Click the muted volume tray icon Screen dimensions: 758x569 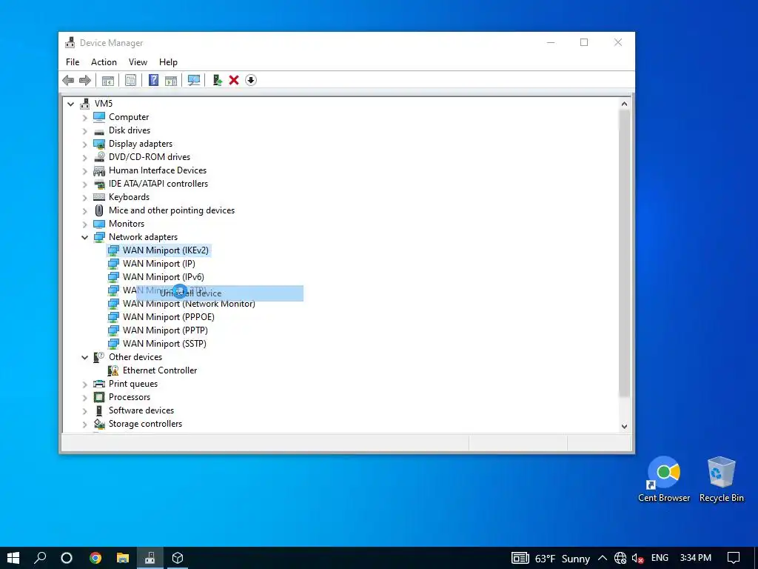(x=637, y=559)
